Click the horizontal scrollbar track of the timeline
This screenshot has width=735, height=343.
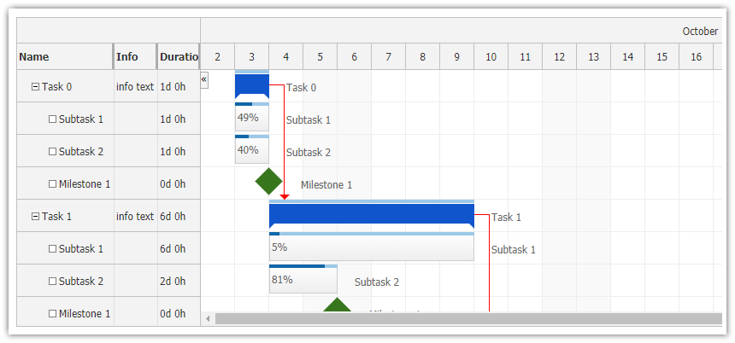point(468,319)
